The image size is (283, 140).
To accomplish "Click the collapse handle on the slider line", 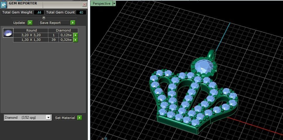I will point(44,17).
